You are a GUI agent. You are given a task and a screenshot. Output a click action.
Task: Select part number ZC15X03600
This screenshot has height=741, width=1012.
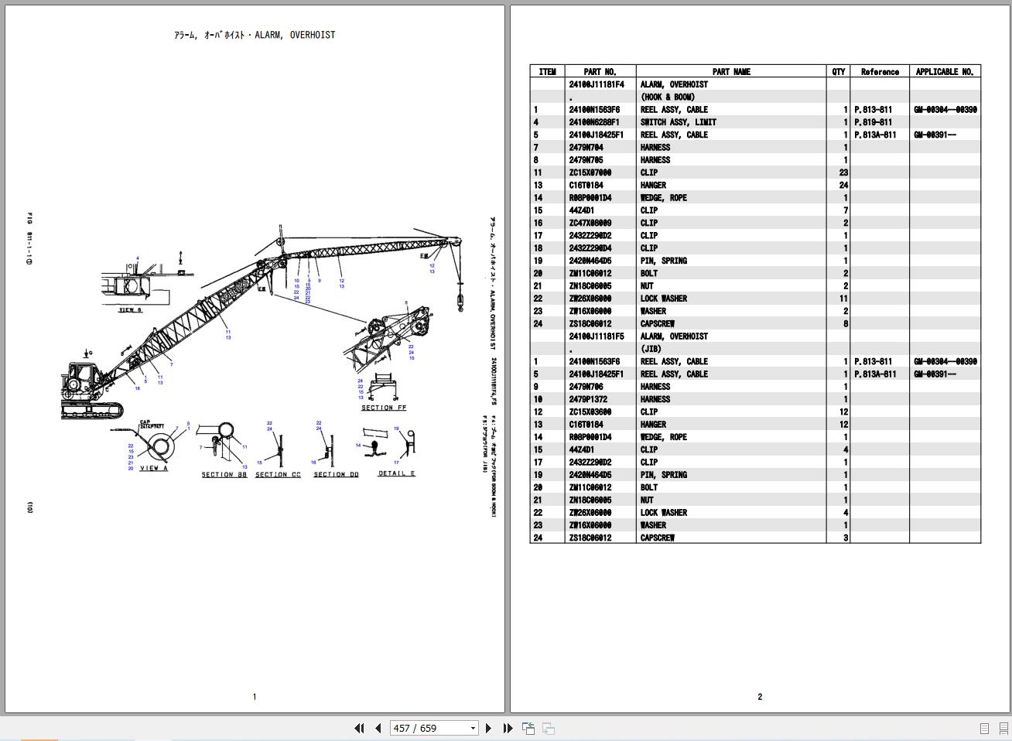[x=590, y=412]
